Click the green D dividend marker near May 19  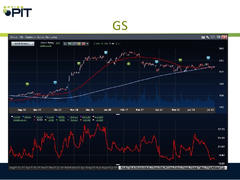click(x=180, y=60)
